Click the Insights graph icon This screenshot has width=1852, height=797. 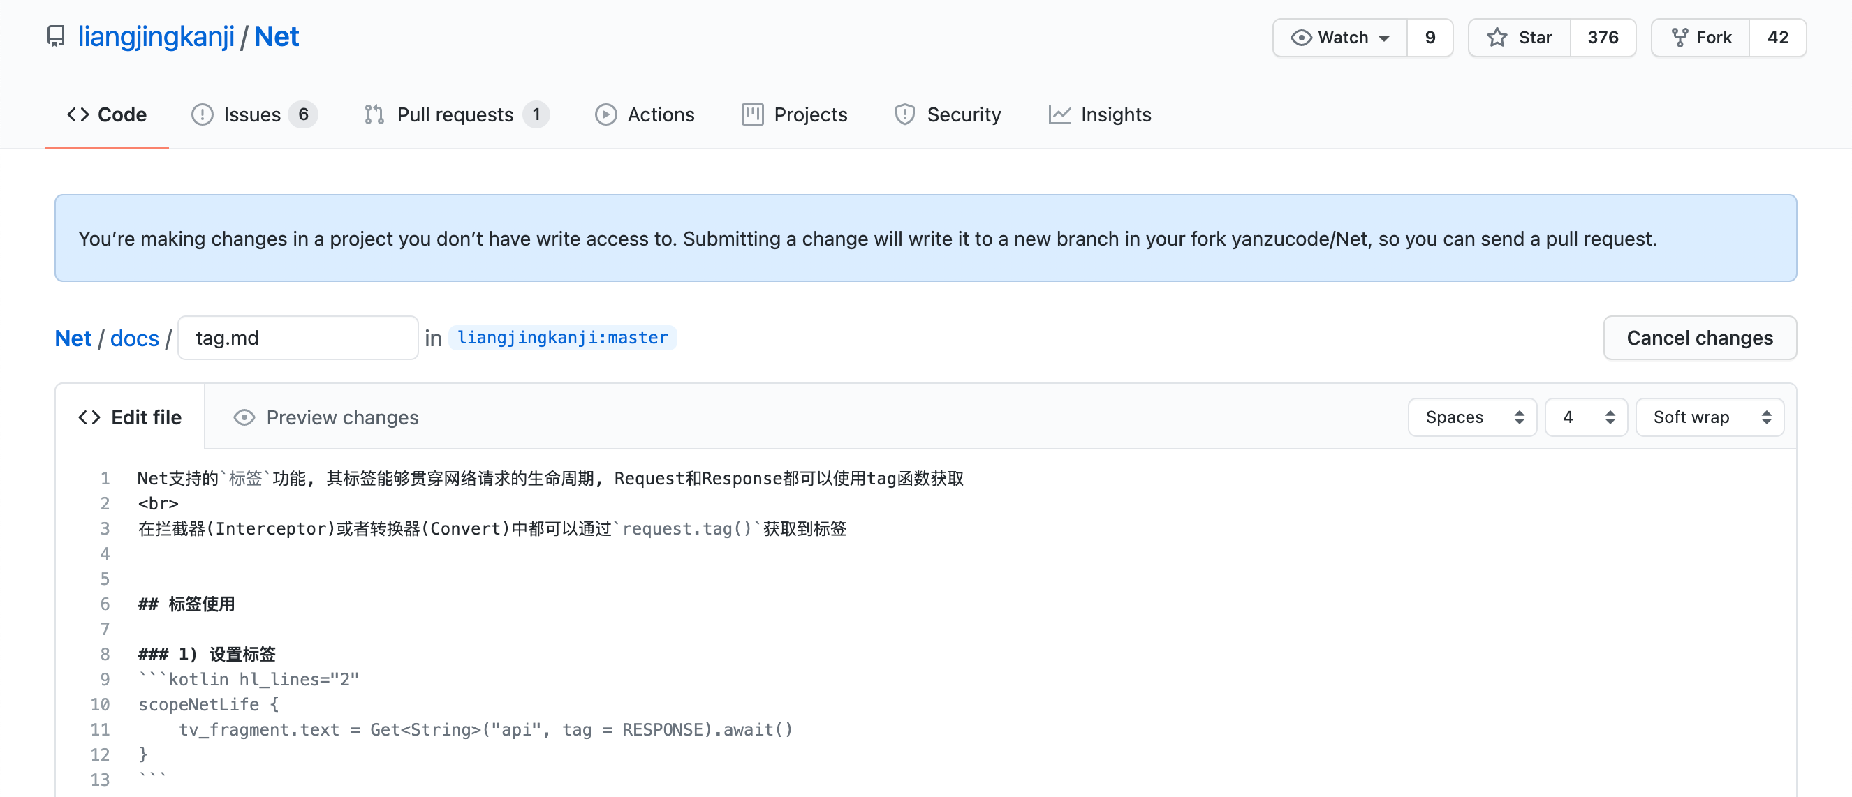[1059, 114]
